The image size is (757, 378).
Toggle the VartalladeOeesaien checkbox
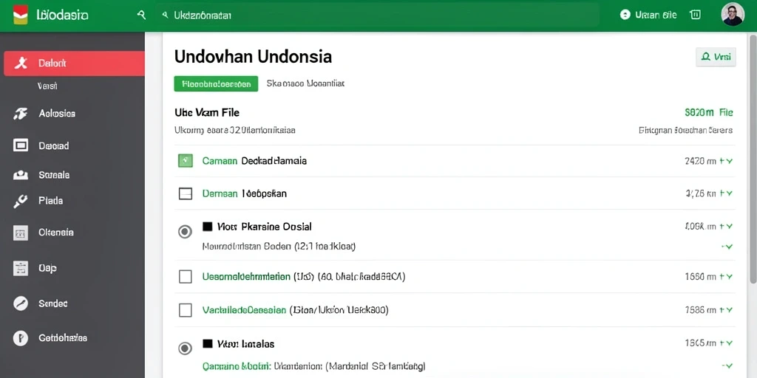click(x=186, y=310)
